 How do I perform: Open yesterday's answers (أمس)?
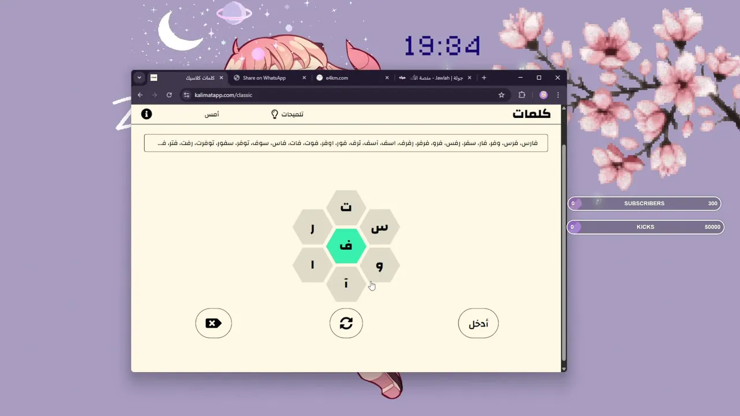212,114
